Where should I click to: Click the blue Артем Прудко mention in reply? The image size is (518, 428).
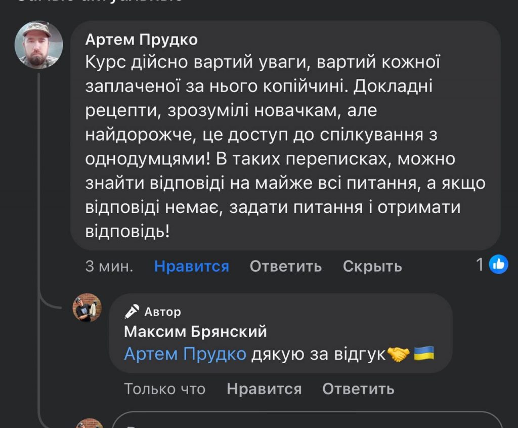click(185, 354)
